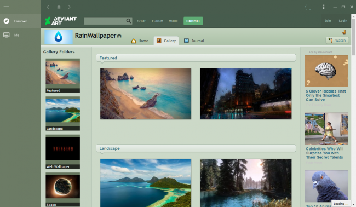Open the tropical island wallpaper in Landscape

[x=146, y=183]
